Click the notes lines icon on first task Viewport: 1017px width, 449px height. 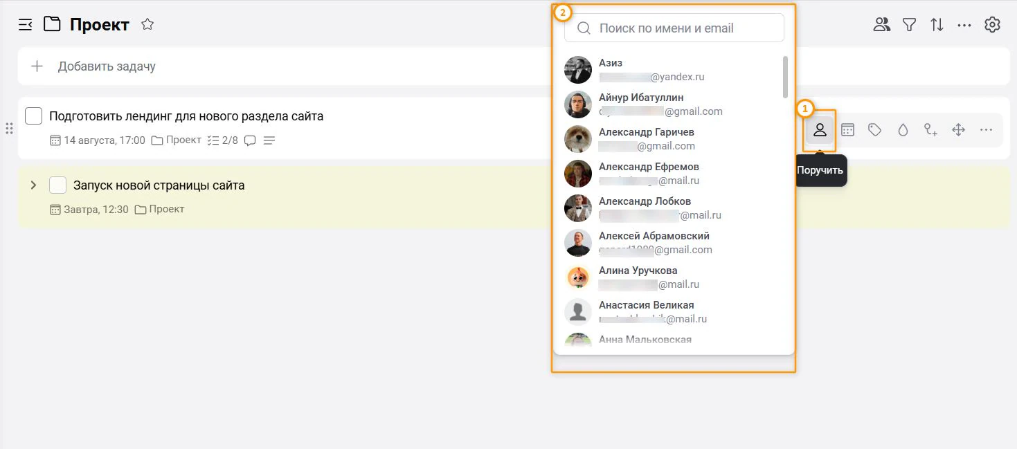[269, 140]
